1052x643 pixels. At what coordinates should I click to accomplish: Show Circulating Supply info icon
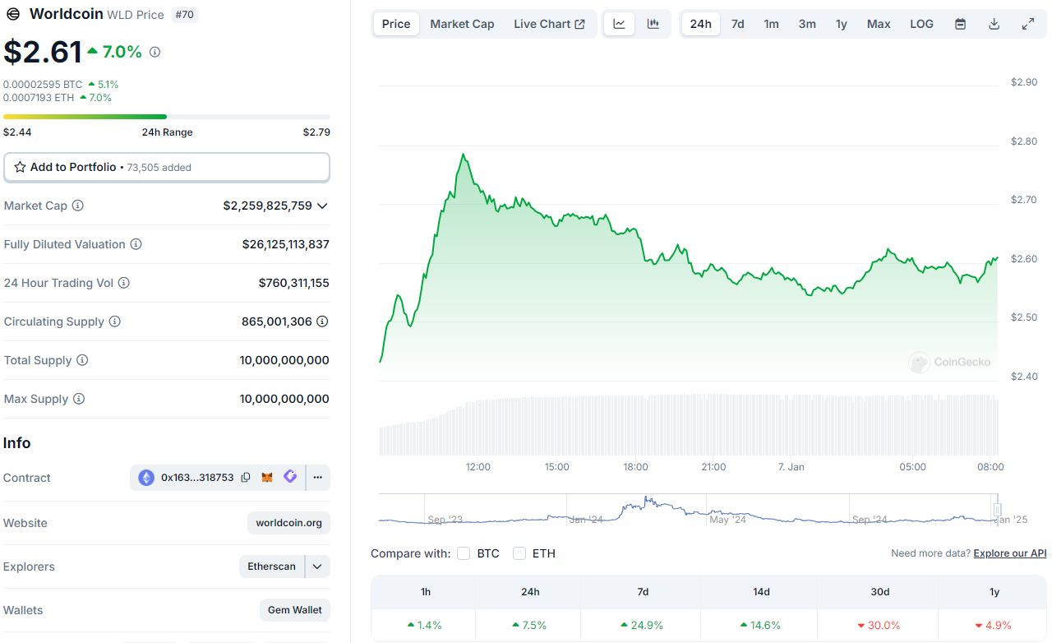click(x=115, y=321)
